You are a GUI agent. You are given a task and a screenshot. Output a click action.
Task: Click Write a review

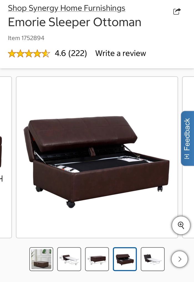(x=121, y=53)
